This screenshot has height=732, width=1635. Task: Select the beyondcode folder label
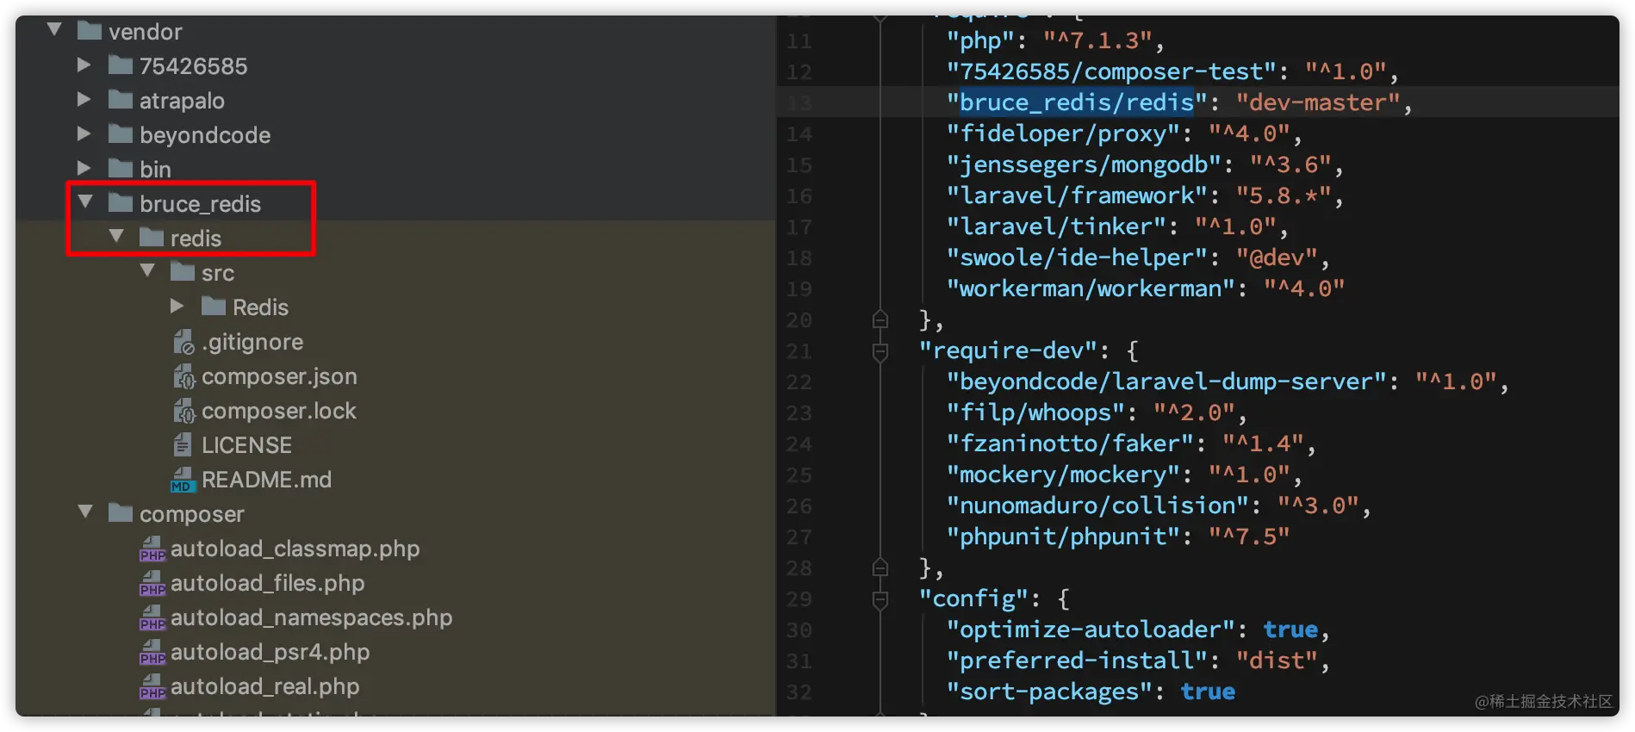point(205,135)
